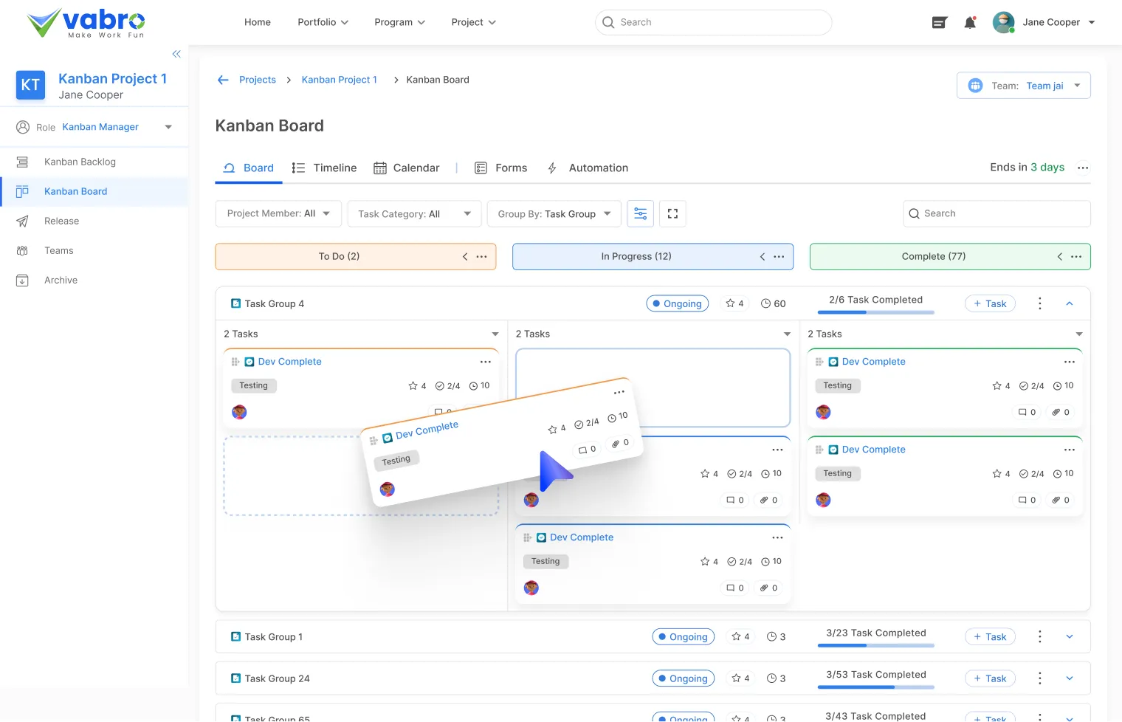Open the Portfolio menu
The width and height of the screenshot is (1122, 722).
tap(323, 22)
